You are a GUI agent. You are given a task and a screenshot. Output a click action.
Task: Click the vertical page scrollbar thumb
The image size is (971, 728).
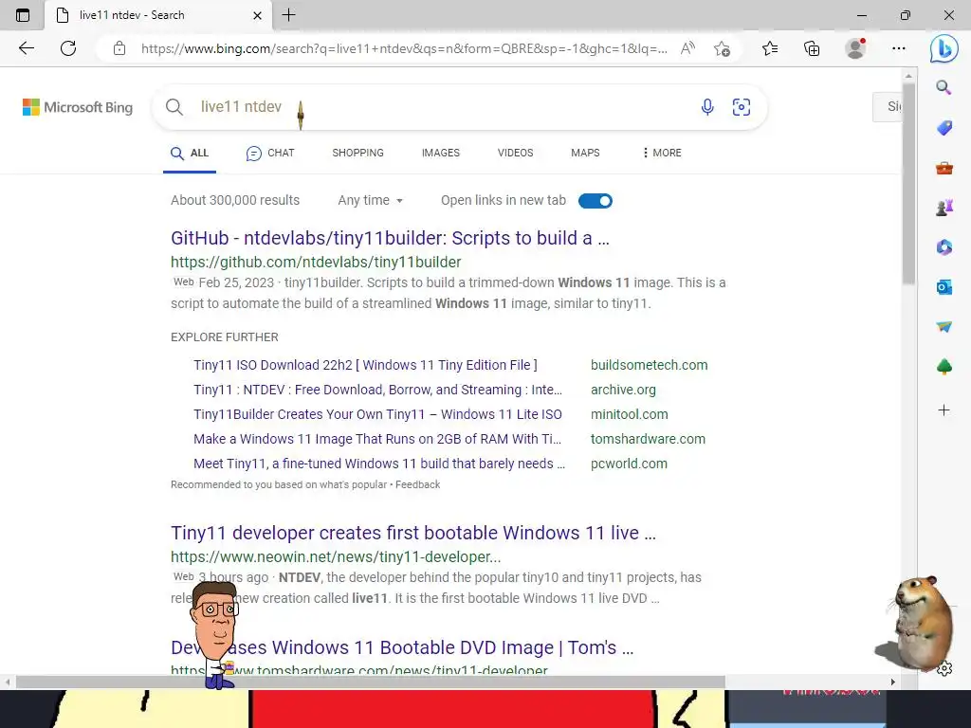coord(908,183)
